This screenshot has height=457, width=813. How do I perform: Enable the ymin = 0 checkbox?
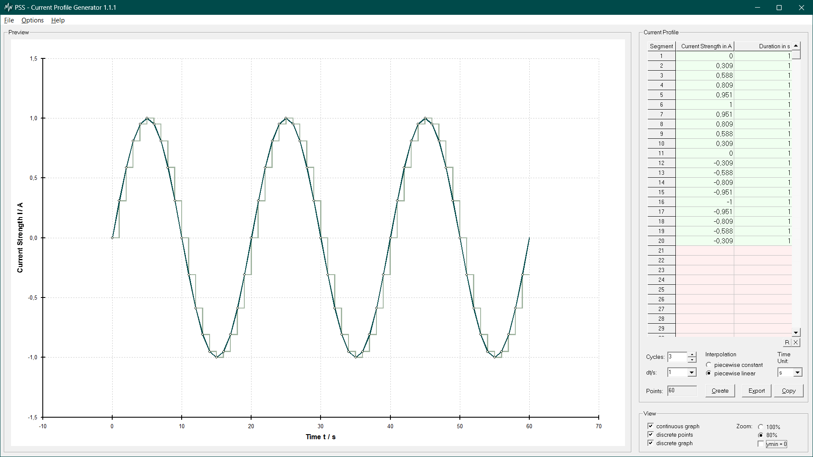(x=760, y=444)
